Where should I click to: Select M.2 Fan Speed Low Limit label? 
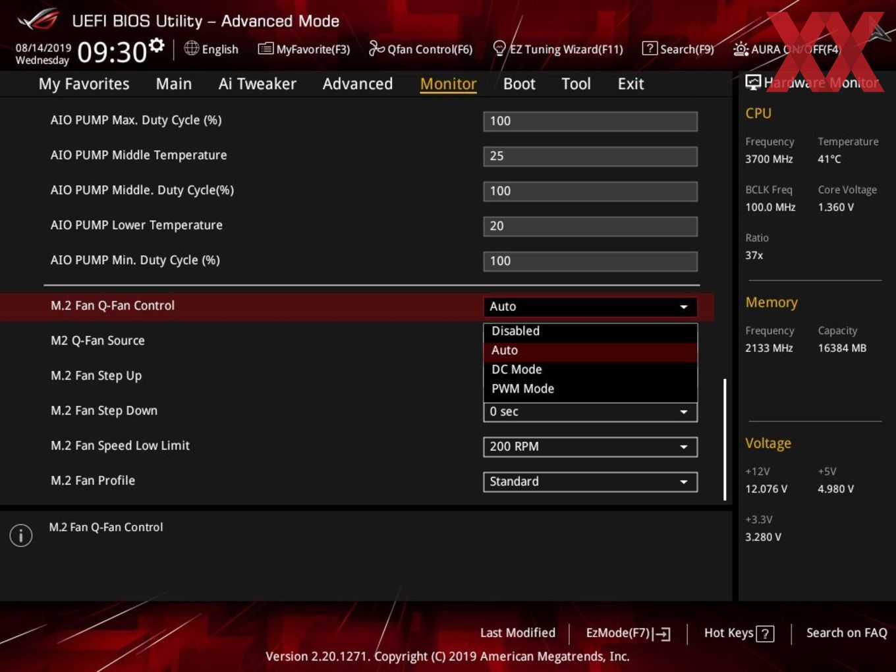[120, 445]
